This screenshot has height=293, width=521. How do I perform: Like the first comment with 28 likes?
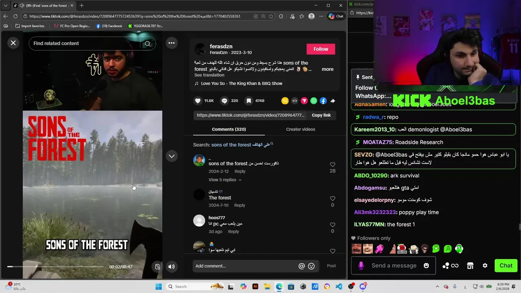(x=333, y=165)
